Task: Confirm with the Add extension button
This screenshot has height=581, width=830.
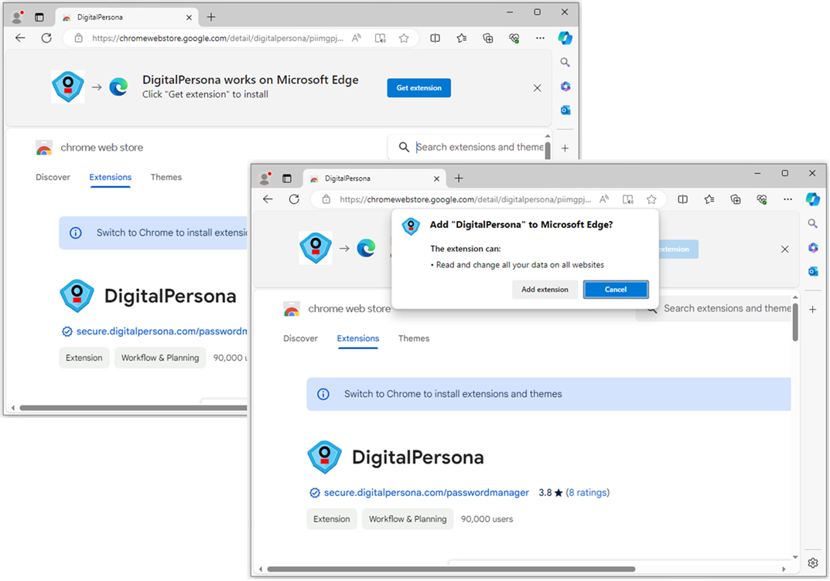Action: pyautogui.click(x=545, y=290)
